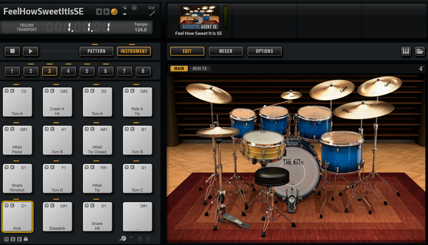Mute the C#2 Crash A Hit pad

47,91
